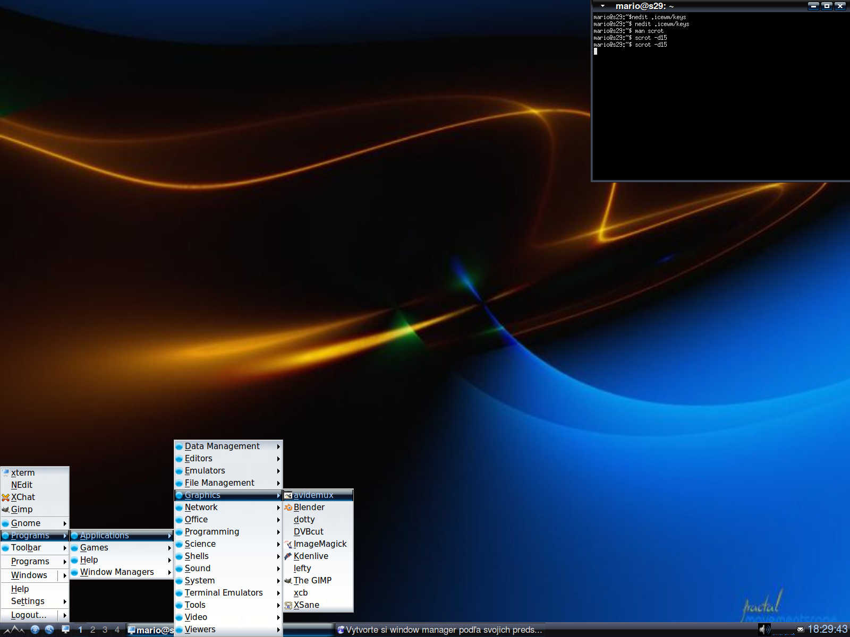Focus the terminal text area
The width and height of the screenshot is (850, 637).
tap(721, 97)
